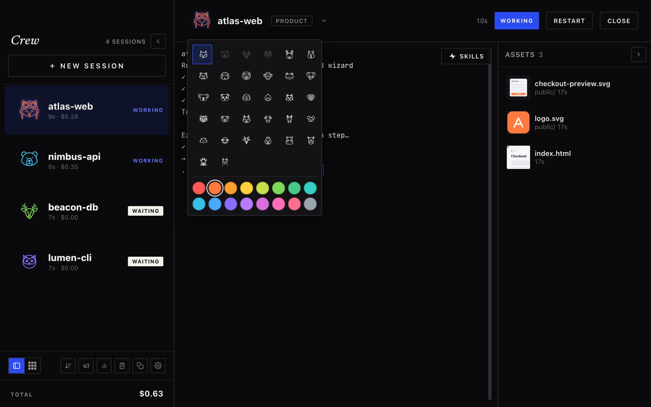The image size is (651, 407).
Task: Collapse the Crew sidebar with chevron
Action: coord(158,42)
